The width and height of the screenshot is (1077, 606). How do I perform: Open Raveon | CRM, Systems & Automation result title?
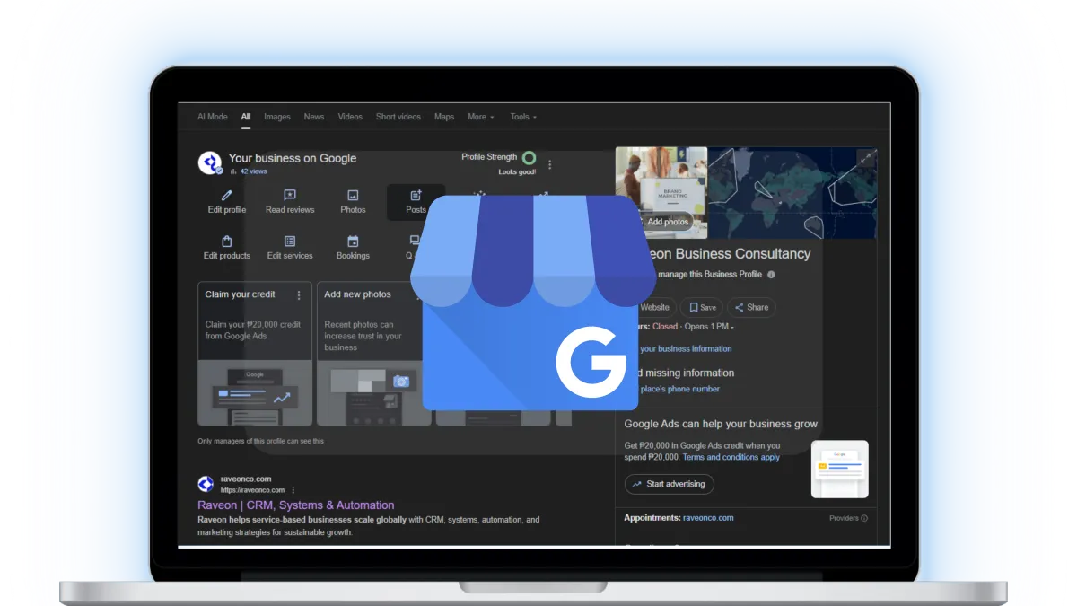click(x=296, y=505)
